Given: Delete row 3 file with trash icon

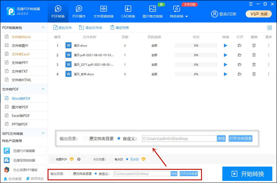Looking at the screenshot, I should click(254, 64).
